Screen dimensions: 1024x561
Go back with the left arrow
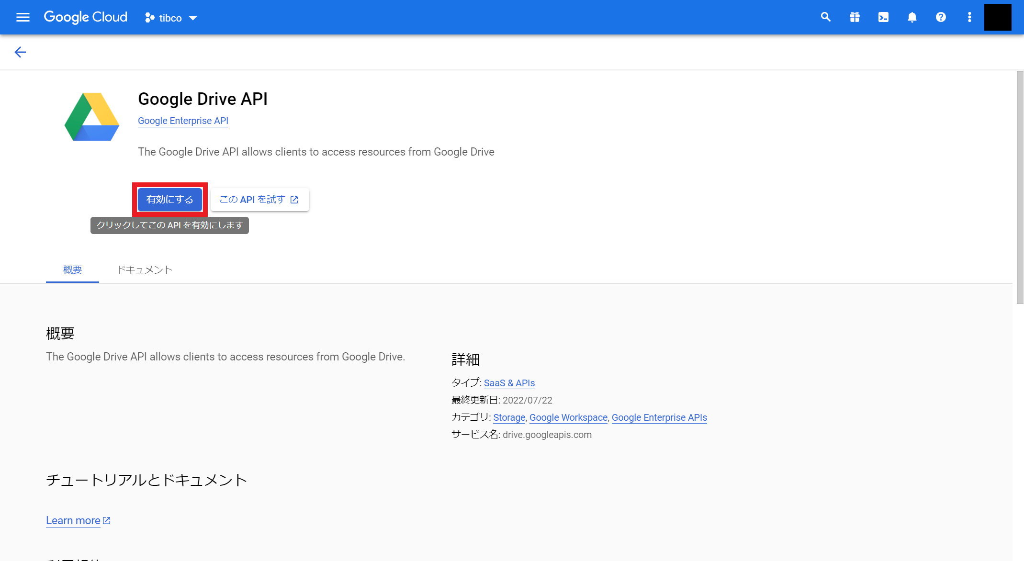(20, 52)
